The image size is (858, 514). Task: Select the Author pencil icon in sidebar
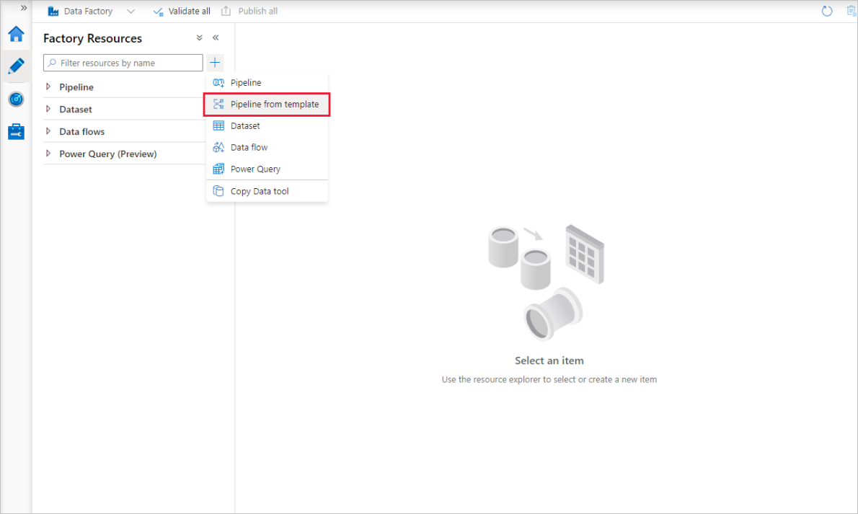[x=16, y=66]
